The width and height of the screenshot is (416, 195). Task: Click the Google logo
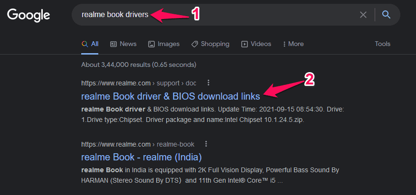click(x=28, y=15)
